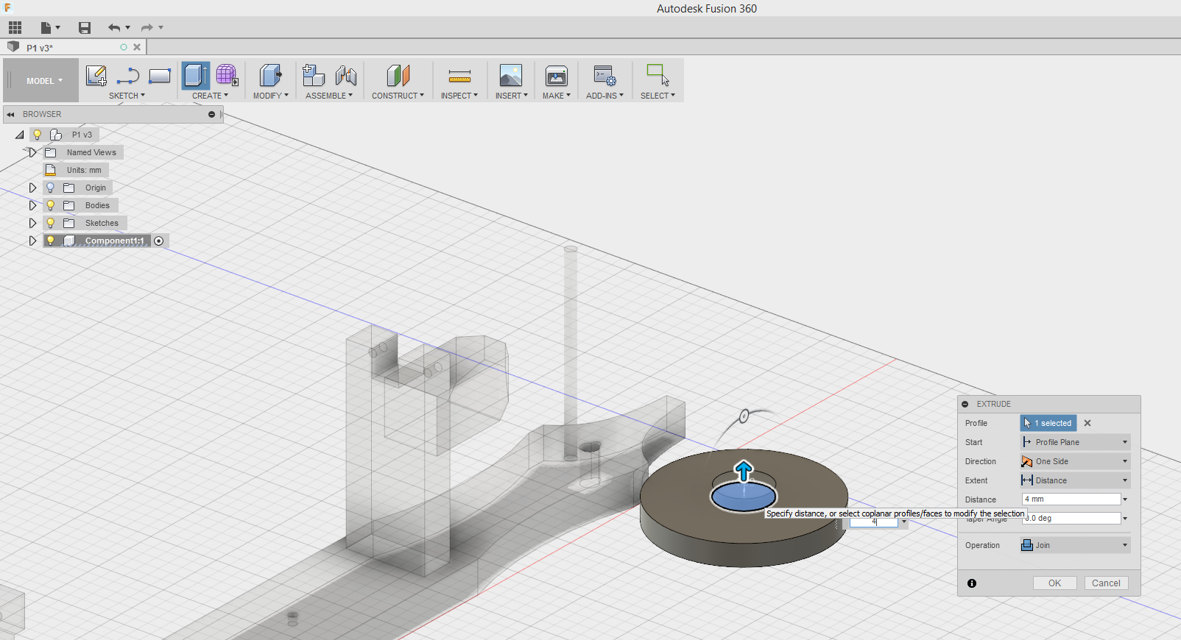Expand the Bodies folder
This screenshot has width=1181, height=640.
[x=32, y=205]
